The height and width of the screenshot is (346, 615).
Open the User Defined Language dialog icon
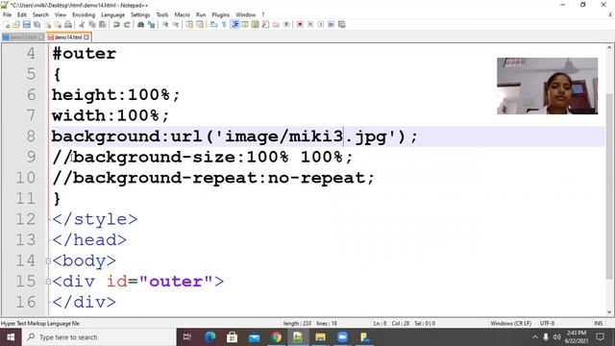[x=245, y=24]
